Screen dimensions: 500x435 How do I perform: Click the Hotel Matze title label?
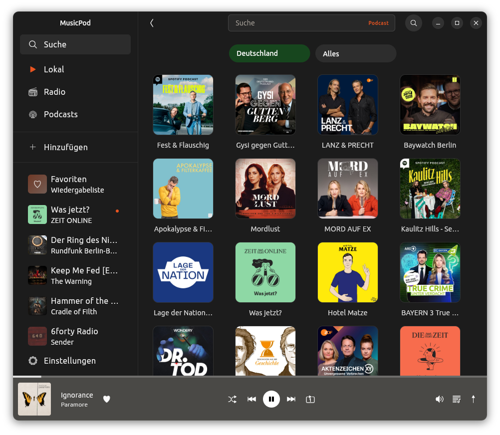point(348,313)
